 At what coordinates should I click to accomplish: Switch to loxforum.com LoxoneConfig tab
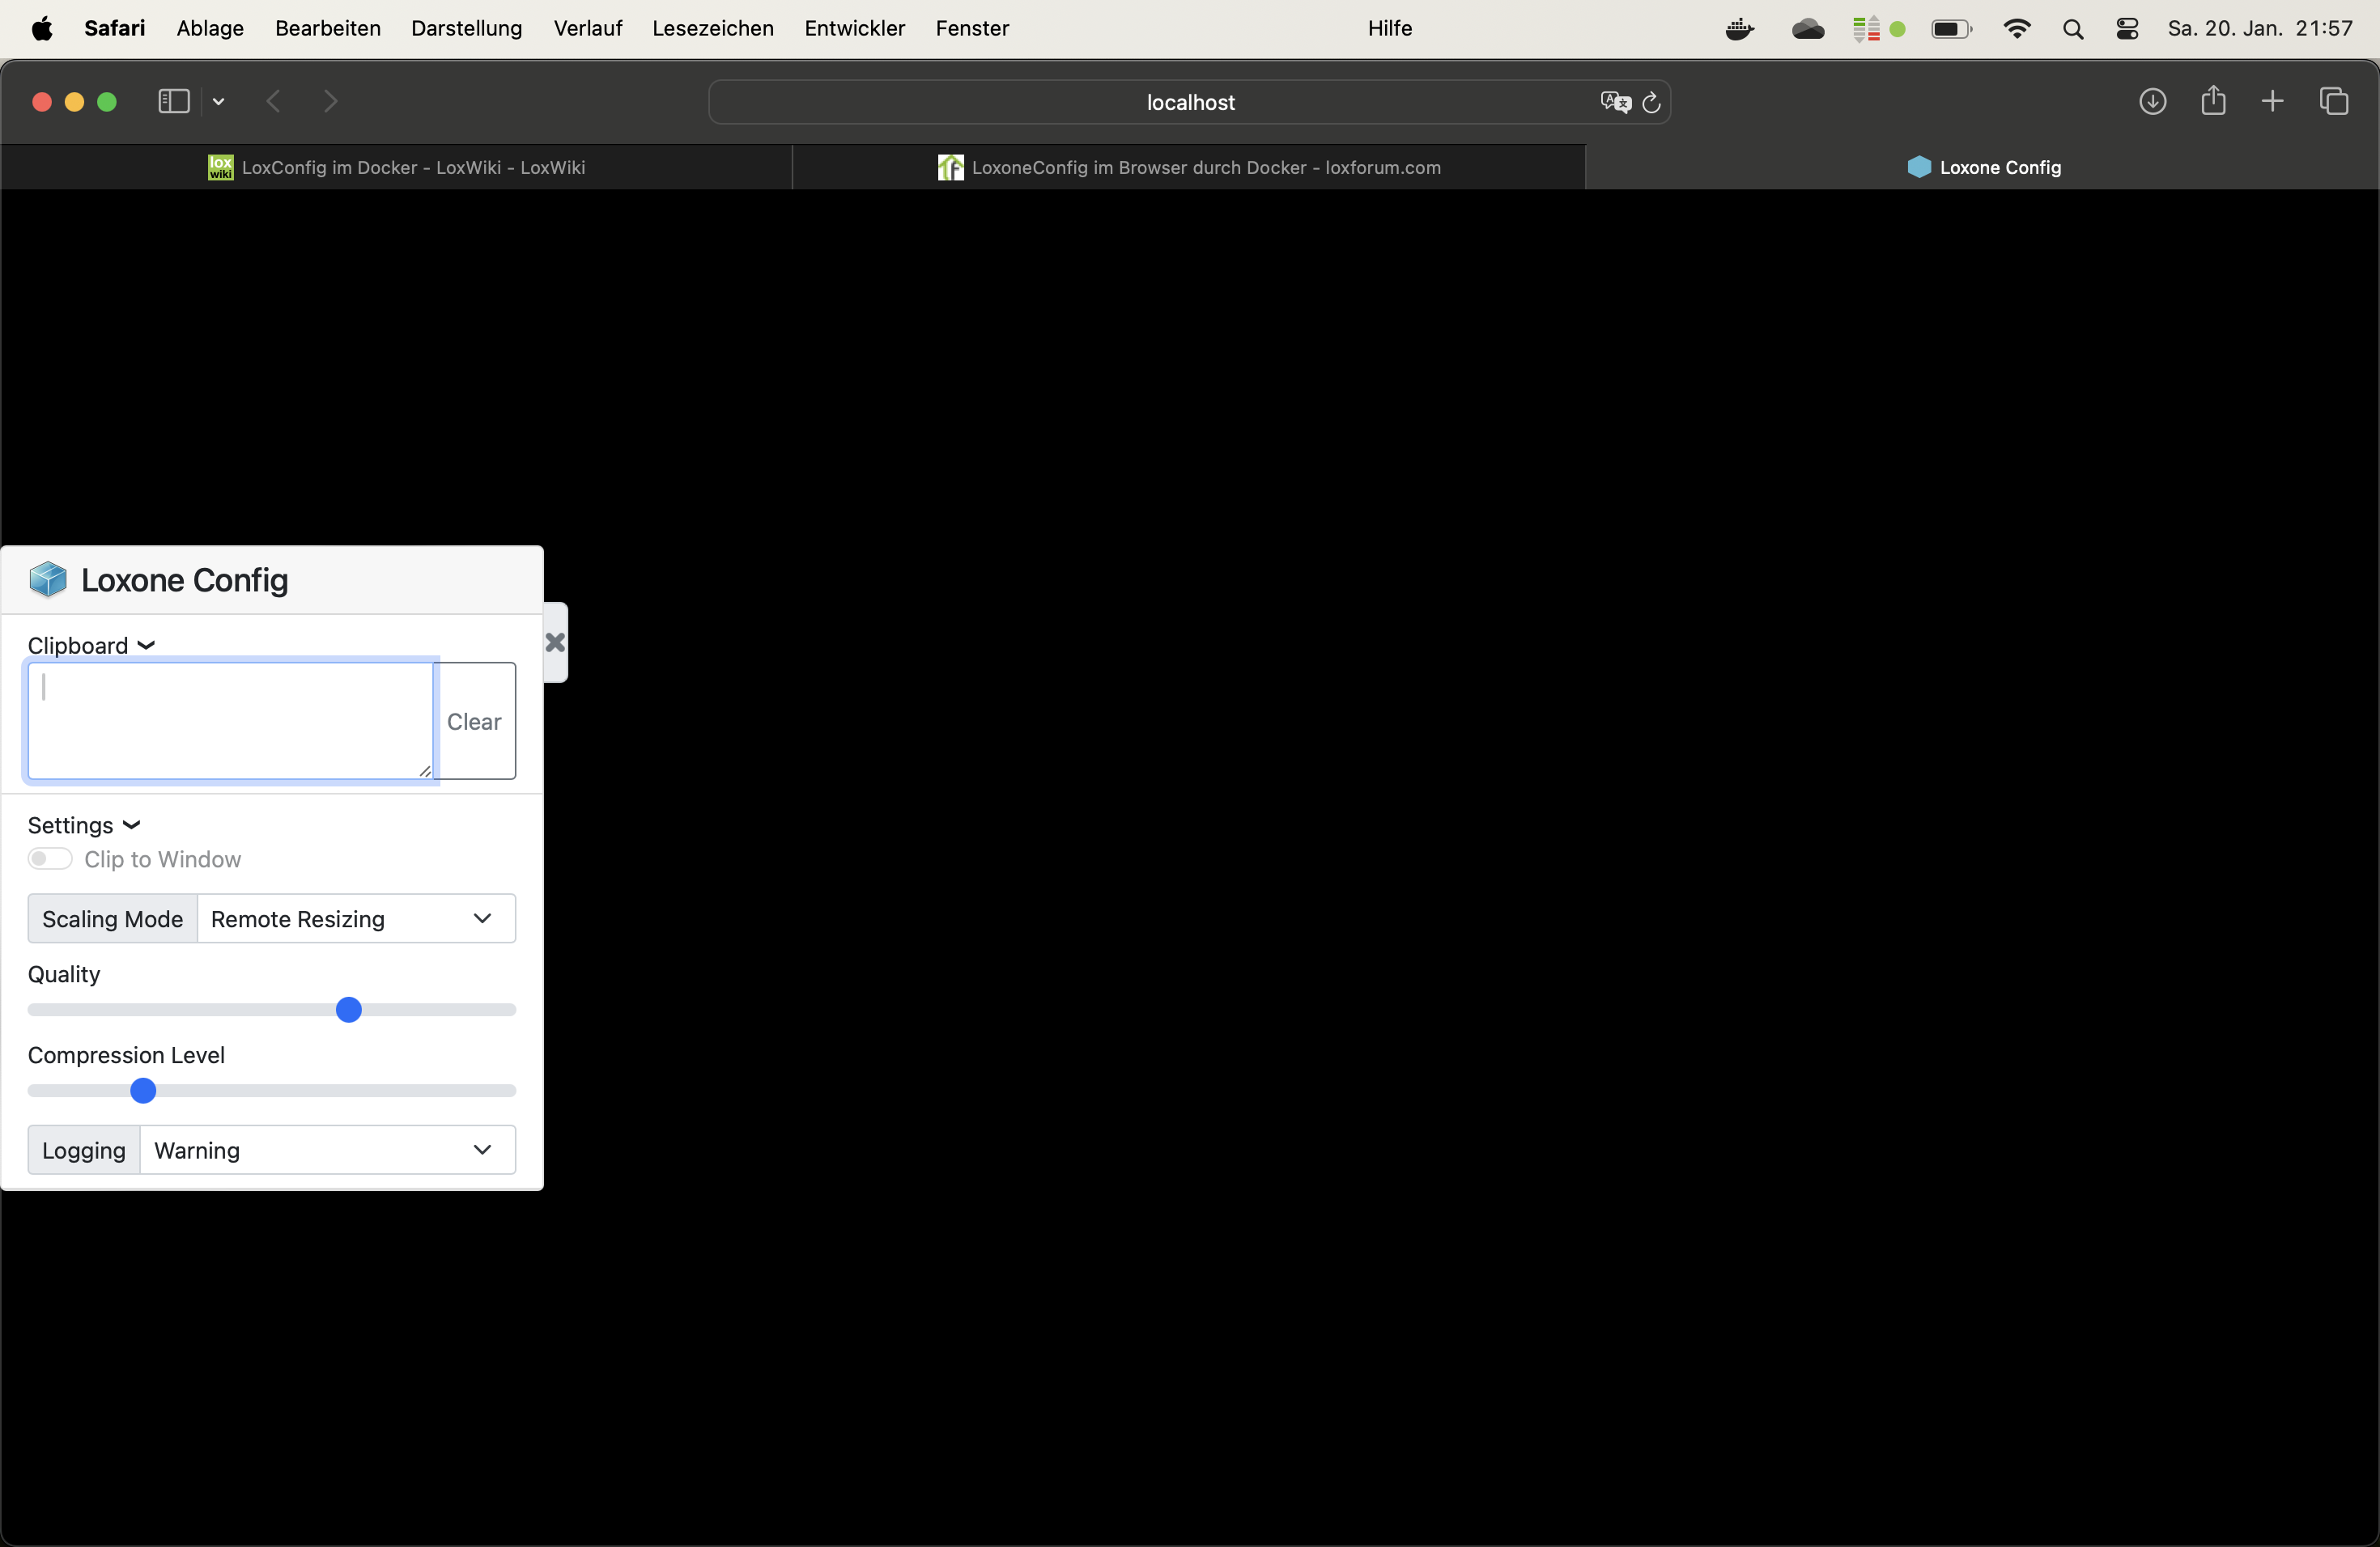click(x=1189, y=168)
